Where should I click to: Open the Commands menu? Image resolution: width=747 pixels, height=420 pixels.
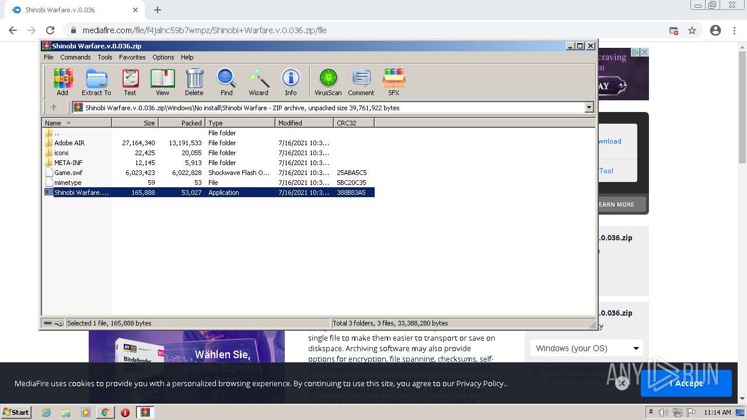(x=75, y=57)
